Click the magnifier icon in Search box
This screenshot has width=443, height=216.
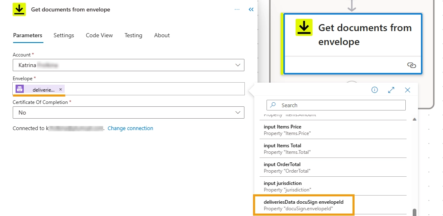click(x=273, y=105)
